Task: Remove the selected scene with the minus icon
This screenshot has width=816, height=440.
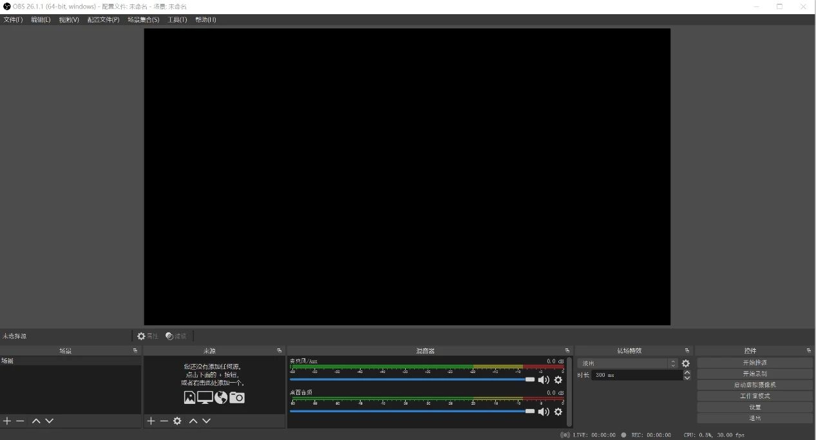Action: (20, 421)
